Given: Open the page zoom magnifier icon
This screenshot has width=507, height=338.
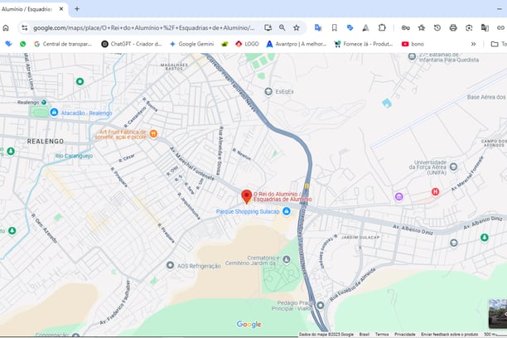Looking at the screenshot, I should tap(282, 28).
